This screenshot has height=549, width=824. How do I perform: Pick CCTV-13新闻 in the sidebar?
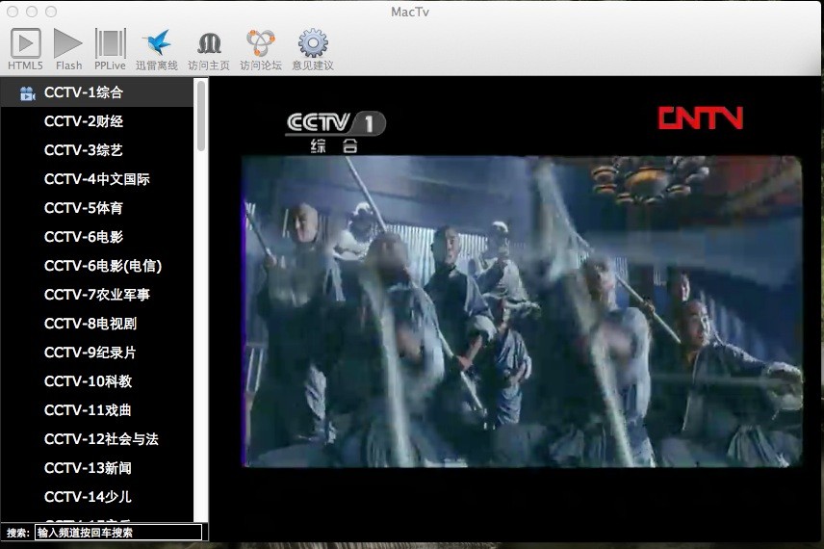click(88, 468)
